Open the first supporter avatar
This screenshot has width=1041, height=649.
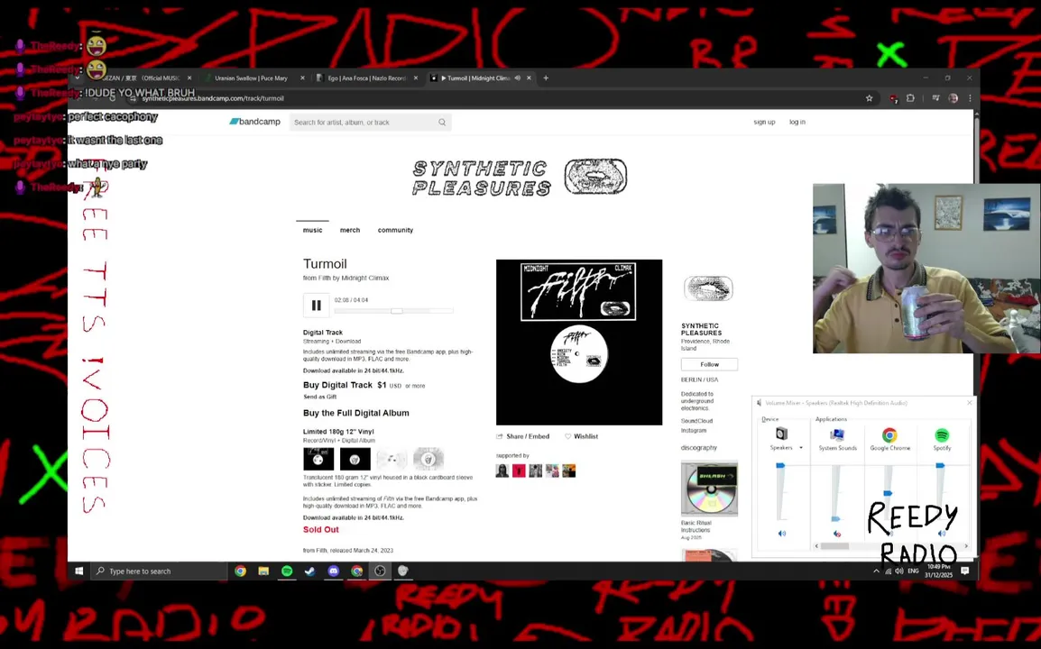pos(502,471)
